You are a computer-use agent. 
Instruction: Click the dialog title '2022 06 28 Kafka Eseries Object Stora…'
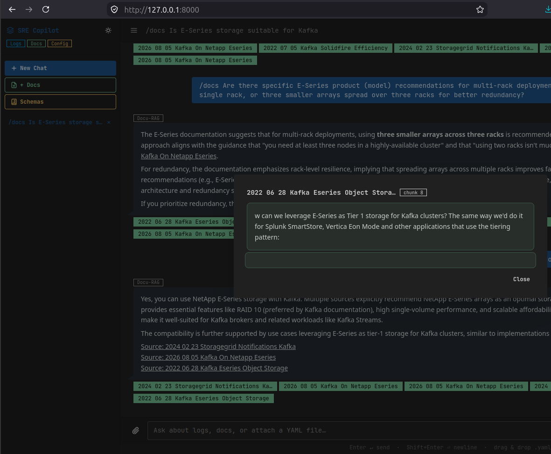click(x=321, y=193)
